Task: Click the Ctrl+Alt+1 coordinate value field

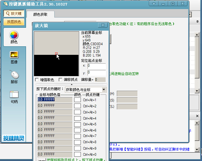Action: tap(55, 100)
